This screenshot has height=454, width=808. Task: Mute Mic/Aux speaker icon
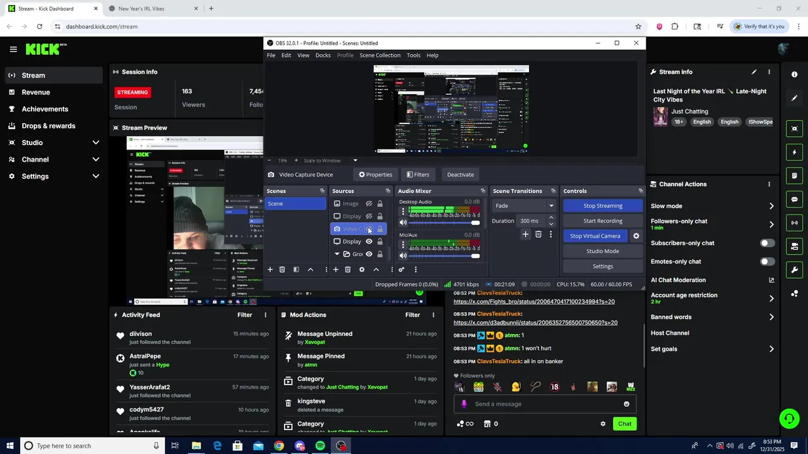(x=403, y=255)
